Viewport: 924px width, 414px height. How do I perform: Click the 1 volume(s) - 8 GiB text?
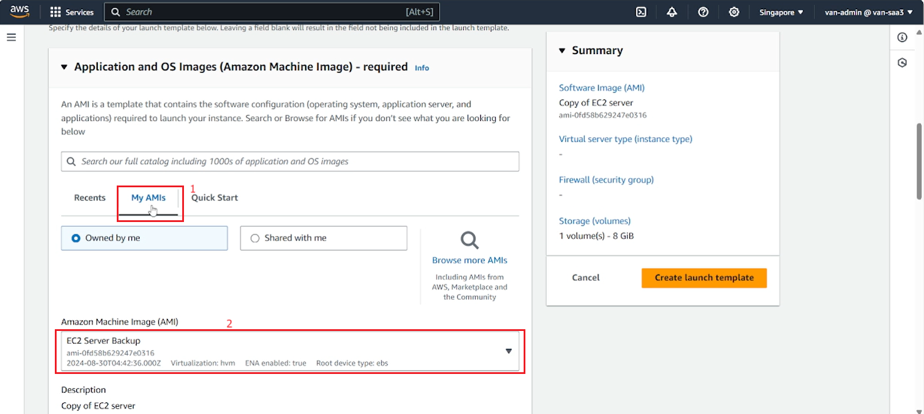click(x=596, y=236)
